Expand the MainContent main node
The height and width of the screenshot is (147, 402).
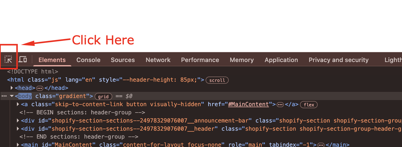tap(18, 145)
